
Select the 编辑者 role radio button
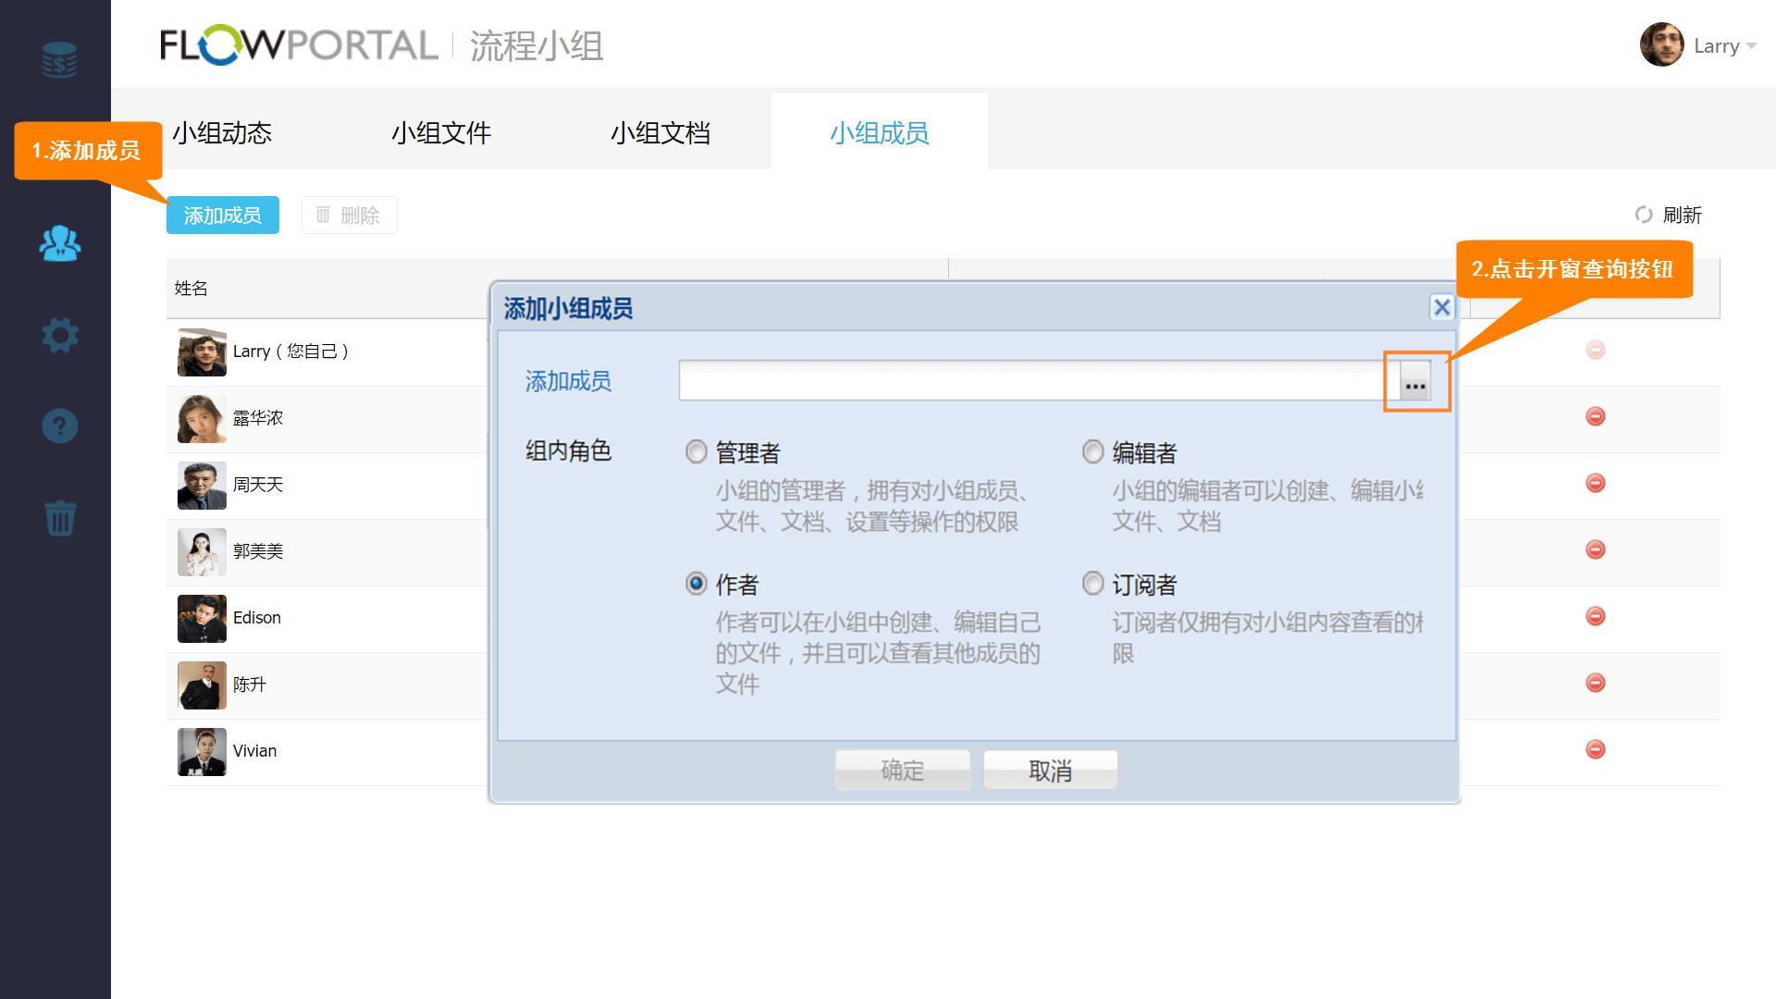coord(1092,452)
